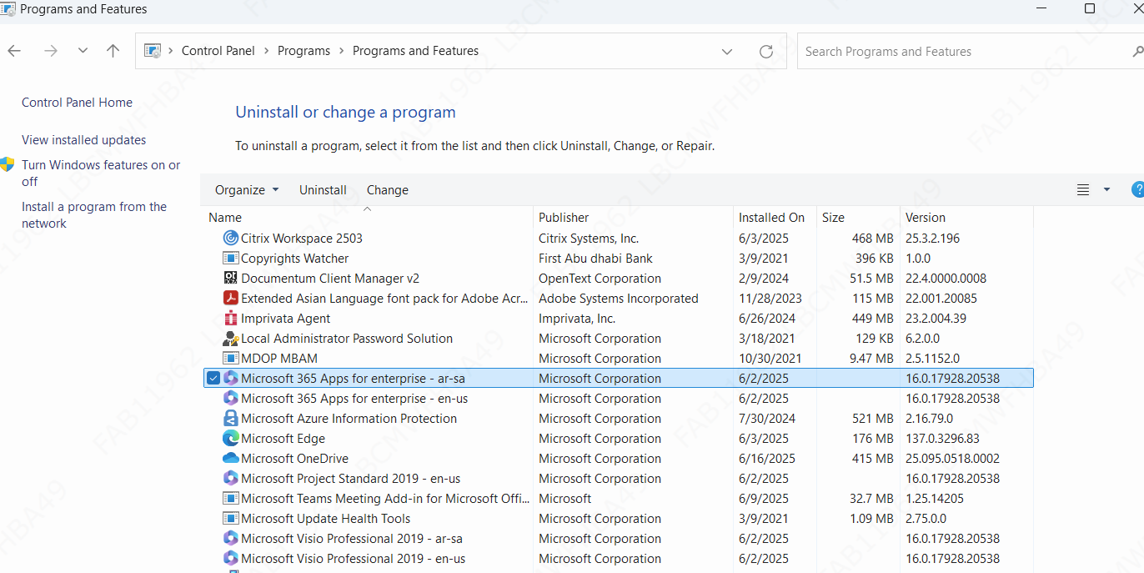Viewport: 1144px width, 573px height.
Task: Sort programs by Installed On column
Action: pyautogui.click(x=771, y=218)
